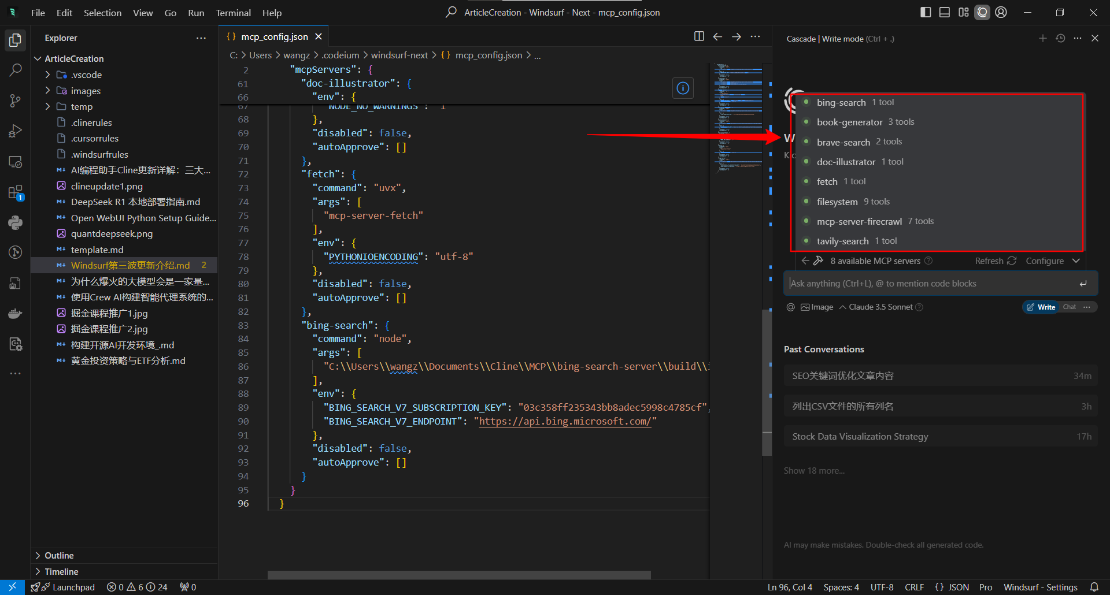The image size is (1110, 595).
Task: Open the Search view in activity bar
Action: (15, 70)
